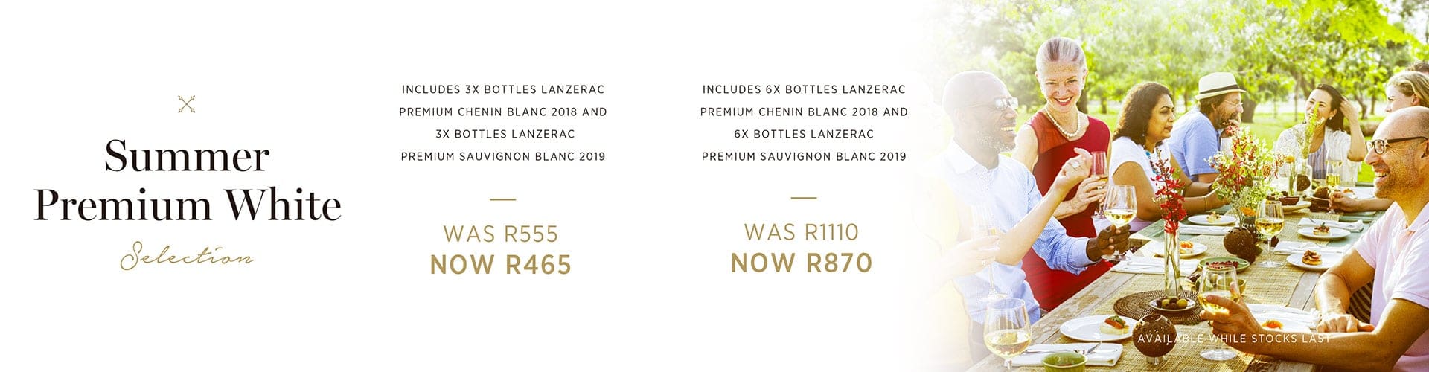The width and height of the screenshot is (1429, 372).
Task: Click the 'WAS R1110' old price
Action: point(802,232)
